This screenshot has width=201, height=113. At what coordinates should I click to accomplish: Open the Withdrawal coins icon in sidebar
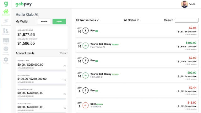pos(6,31)
